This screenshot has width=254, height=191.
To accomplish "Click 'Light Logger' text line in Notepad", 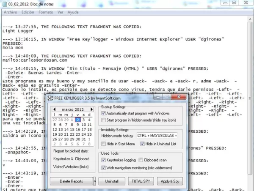I will tap(18, 31).
